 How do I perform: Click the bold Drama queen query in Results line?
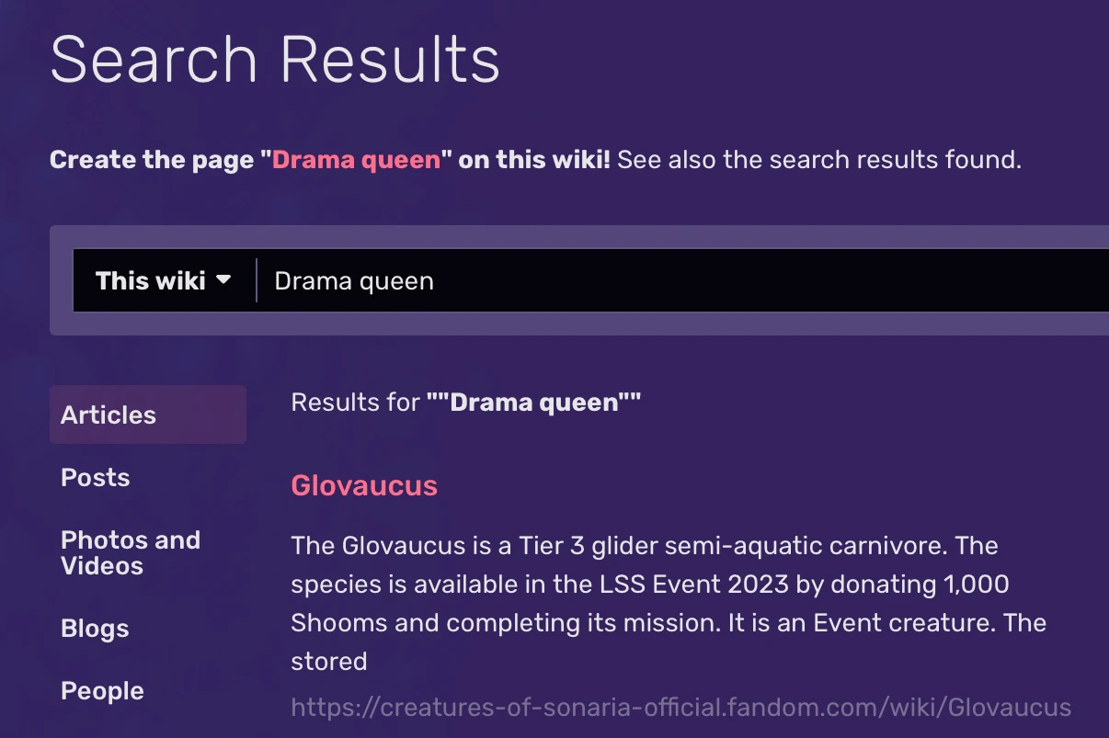tap(533, 402)
